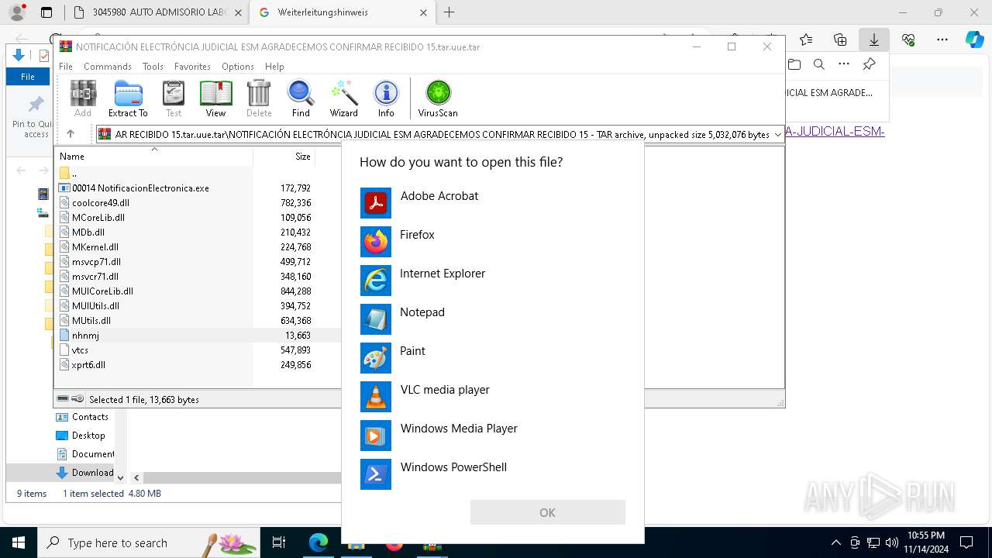992x558 pixels.
Task: Select msvcr71.dll file
Action: (x=95, y=276)
